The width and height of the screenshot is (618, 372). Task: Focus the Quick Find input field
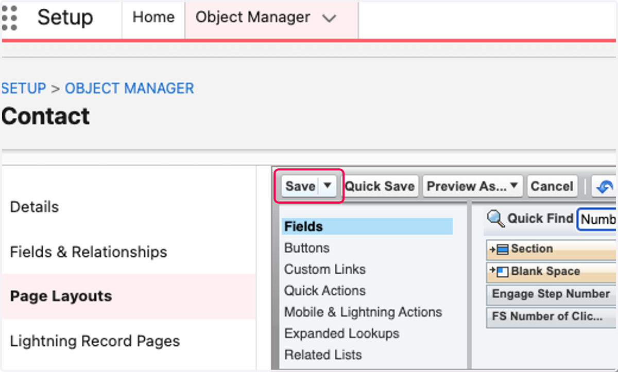[597, 219]
